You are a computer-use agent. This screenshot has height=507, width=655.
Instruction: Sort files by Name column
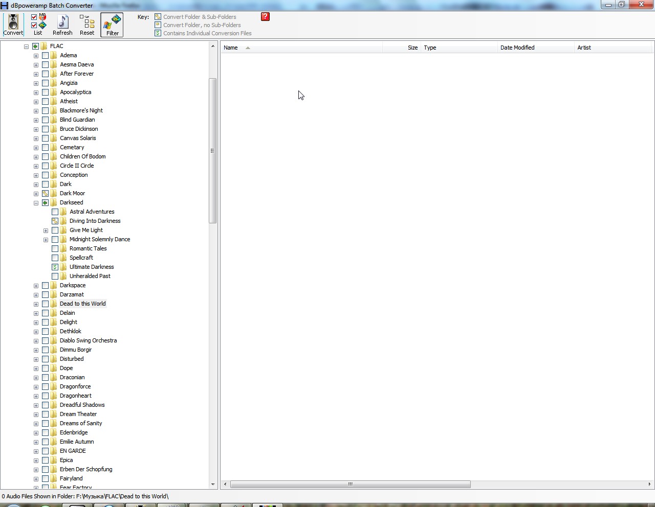301,48
